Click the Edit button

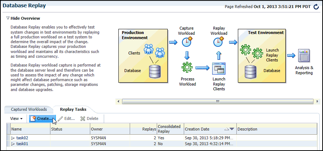pos(66,118)
